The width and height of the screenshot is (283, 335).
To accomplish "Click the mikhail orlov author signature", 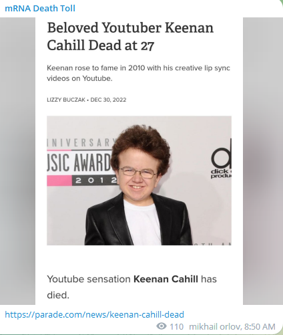I will pyautogui.click(x=215, y=326).
